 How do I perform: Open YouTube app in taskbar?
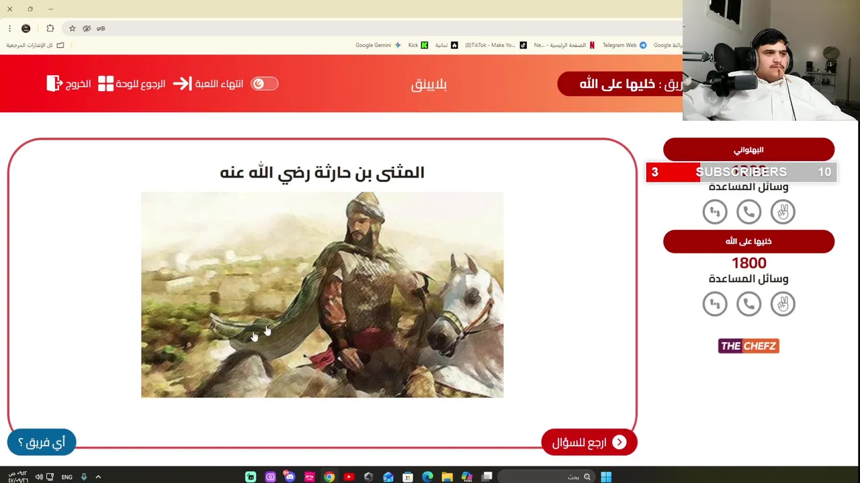349,477
